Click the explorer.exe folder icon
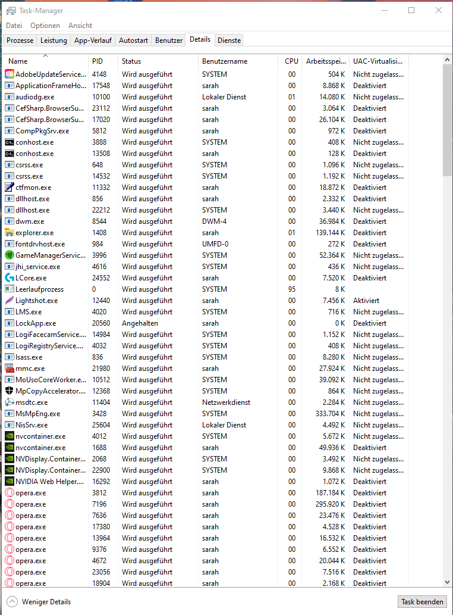This screenshot has width=453, height=615. 10,233
